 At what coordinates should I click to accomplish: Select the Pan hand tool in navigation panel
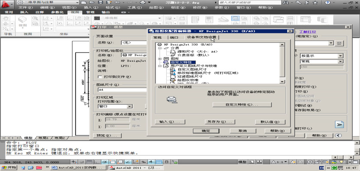[x=6, y=18]
